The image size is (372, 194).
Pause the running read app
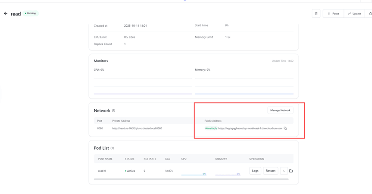coord(333,14)
